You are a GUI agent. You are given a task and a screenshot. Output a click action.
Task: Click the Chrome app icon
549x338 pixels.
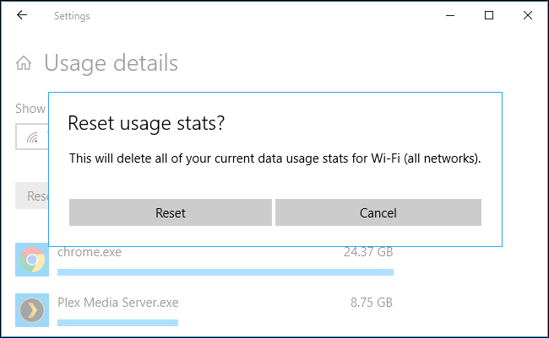coord(33,260)
